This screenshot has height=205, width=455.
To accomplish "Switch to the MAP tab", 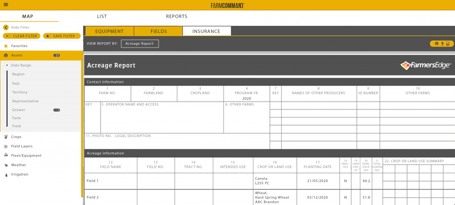I will 28,16.
